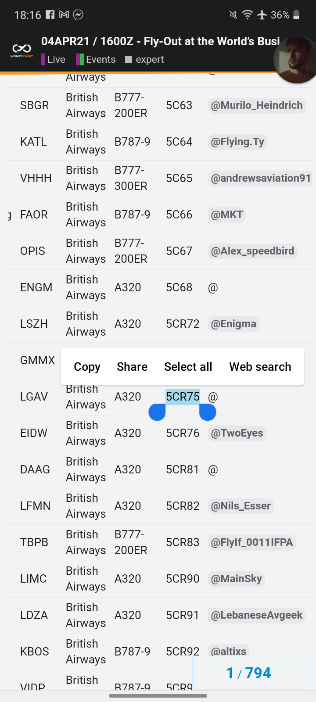Open the Infinite Flight logo home
Viewport: 316px width, 702px height.
point(22,50)
